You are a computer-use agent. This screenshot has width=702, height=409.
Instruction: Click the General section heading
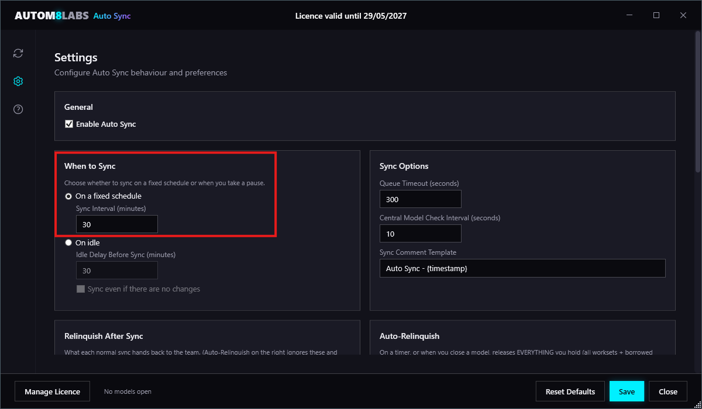pos(78,107)
